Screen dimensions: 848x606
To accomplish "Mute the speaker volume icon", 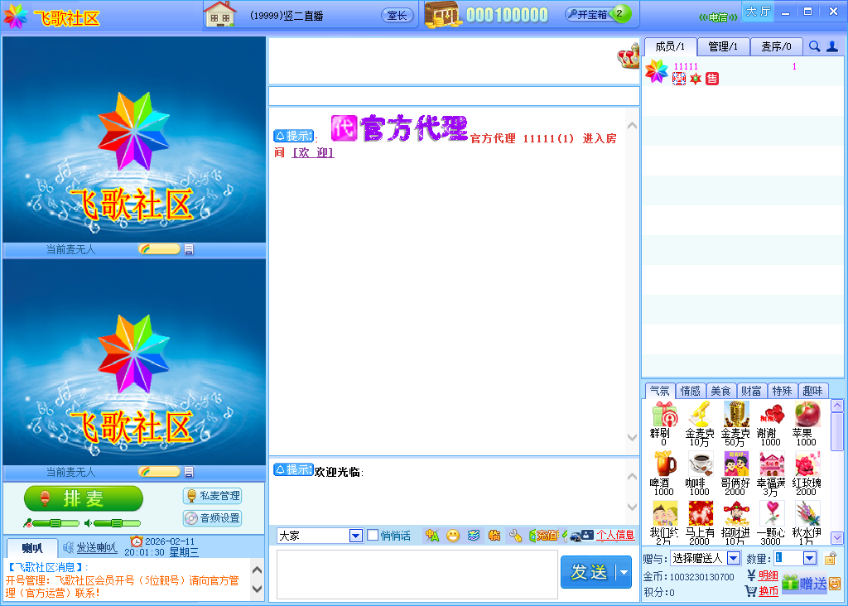I will (x=88, y=522).
